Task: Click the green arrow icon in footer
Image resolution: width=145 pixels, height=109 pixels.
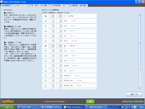Action: (x=90, y=101)
